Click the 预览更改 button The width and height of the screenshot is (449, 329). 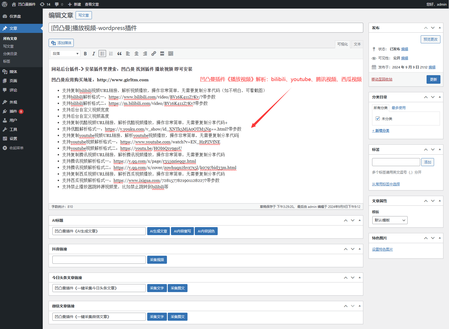tap(431, 39)
